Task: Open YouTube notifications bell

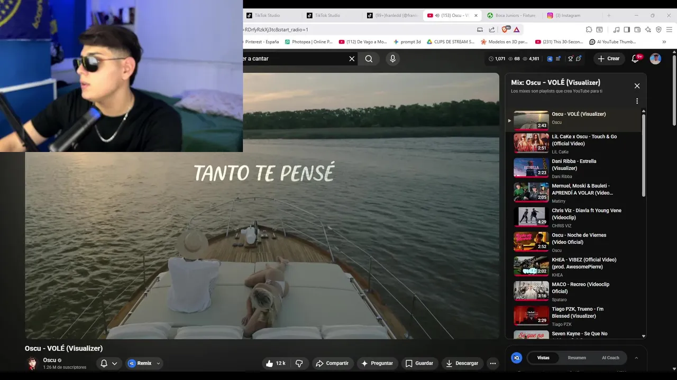Action: (636, 59)
